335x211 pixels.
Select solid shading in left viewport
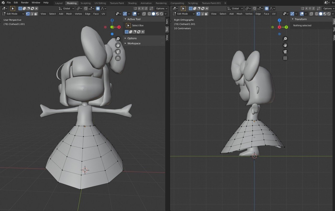(x=153, y=14)
